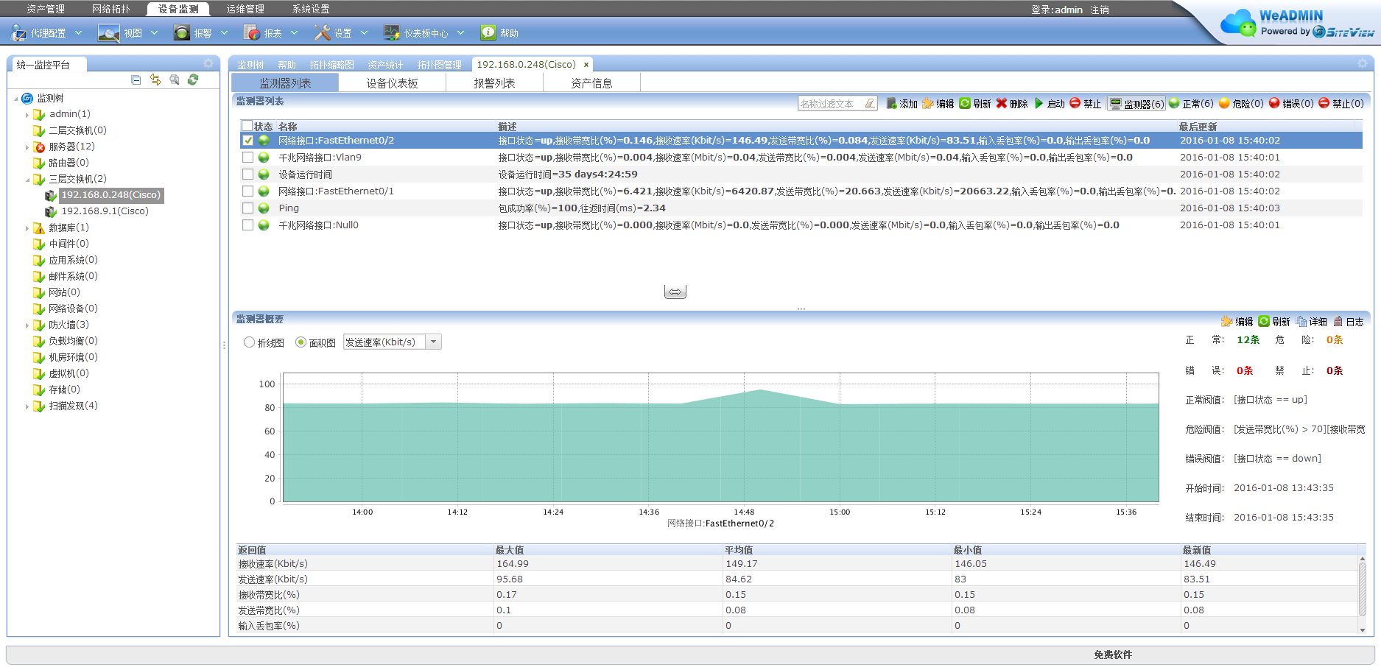Viewport: 1381px width, 670px height.
Task: Click the 添加 add monitor icon
Action: tap(891, 103)
